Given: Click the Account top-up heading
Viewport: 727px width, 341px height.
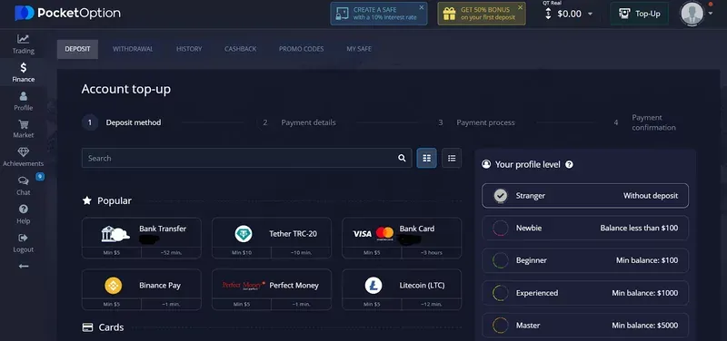Looking at the screenshot, I should 126,89.
